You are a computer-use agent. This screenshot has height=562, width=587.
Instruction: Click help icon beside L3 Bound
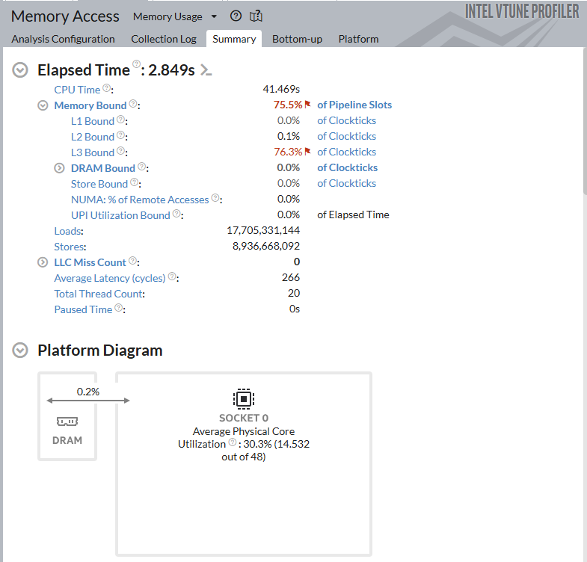click(x=120, y=151)
